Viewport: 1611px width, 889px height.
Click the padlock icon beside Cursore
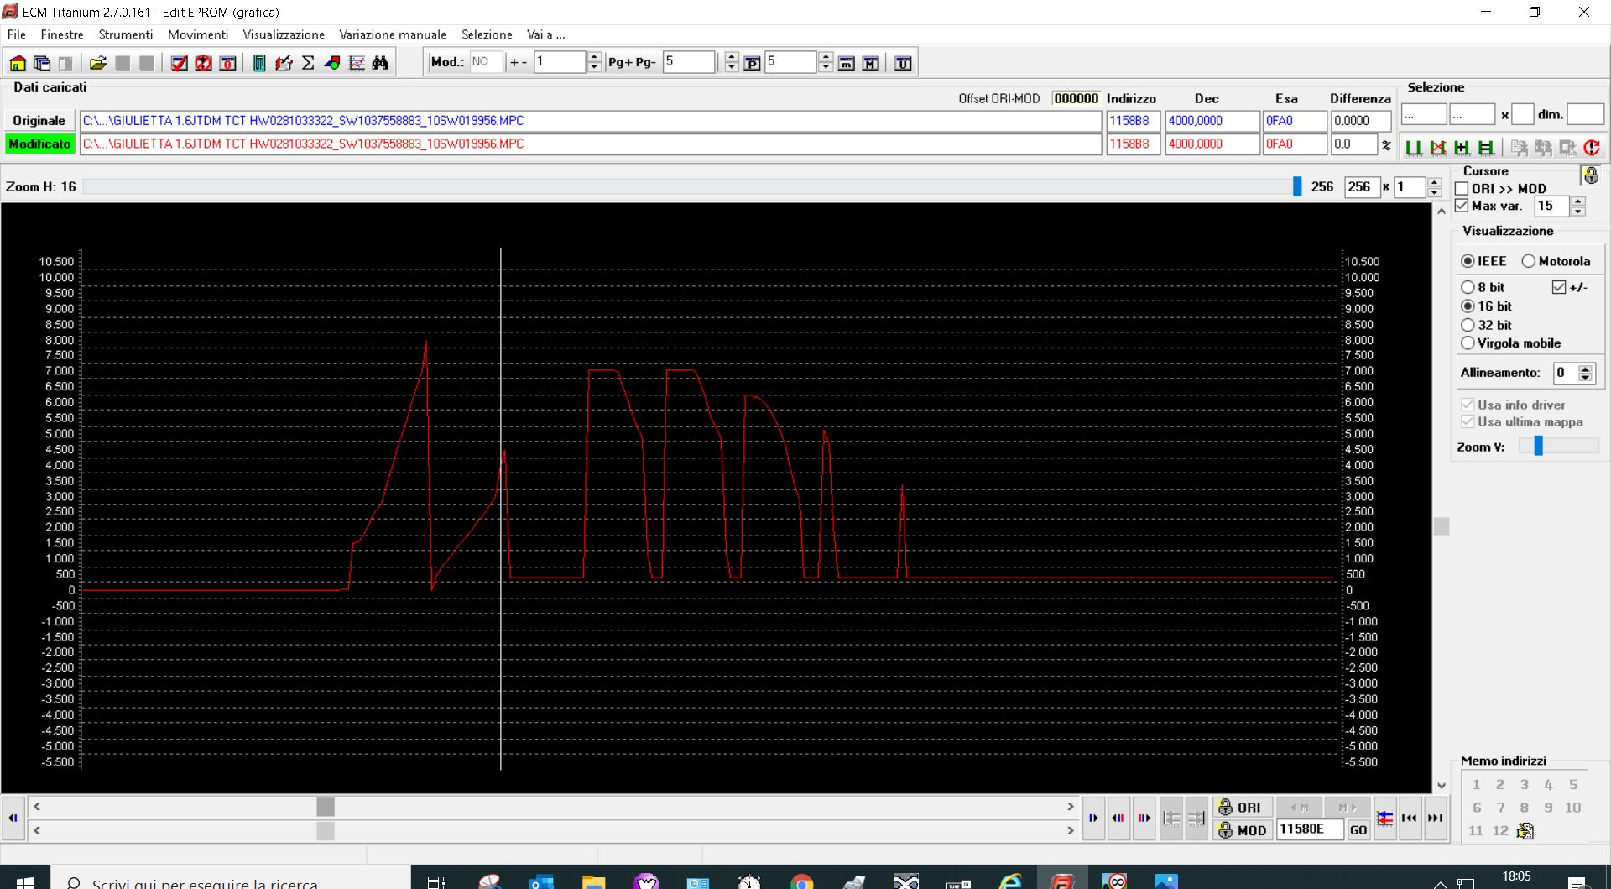1590,175
